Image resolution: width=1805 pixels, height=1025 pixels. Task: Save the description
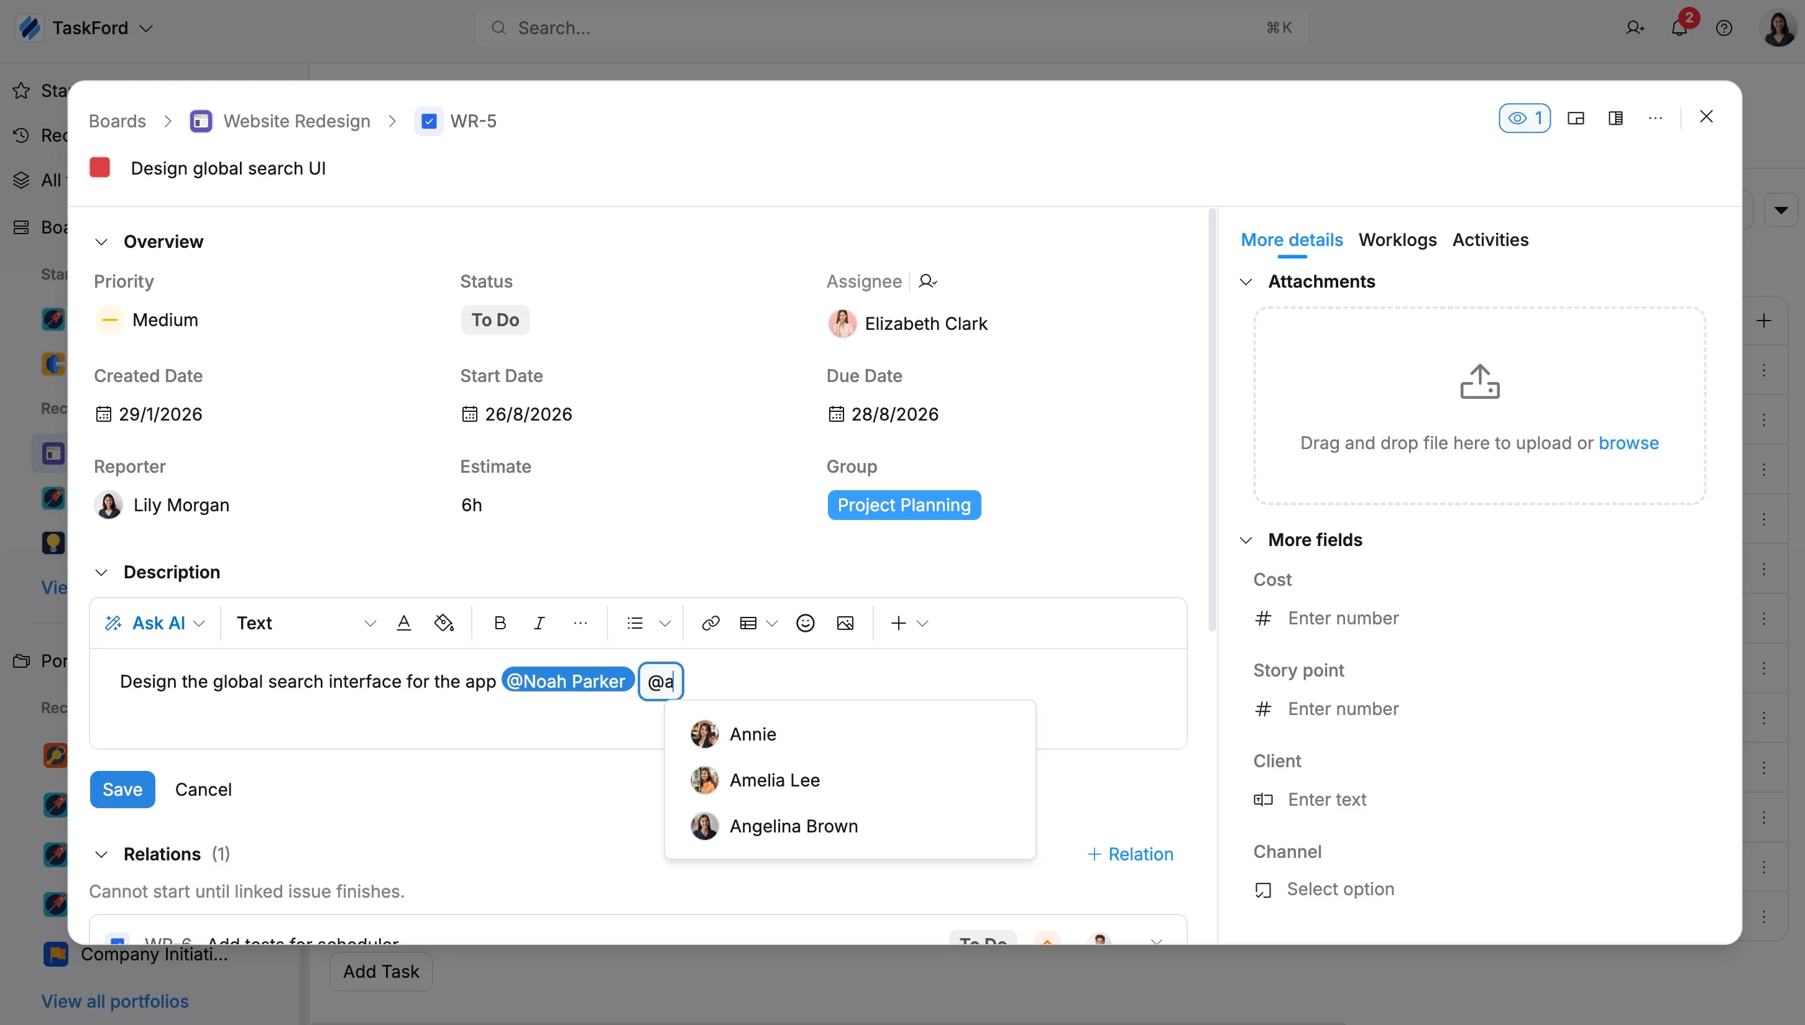click(x=122, y=790)
